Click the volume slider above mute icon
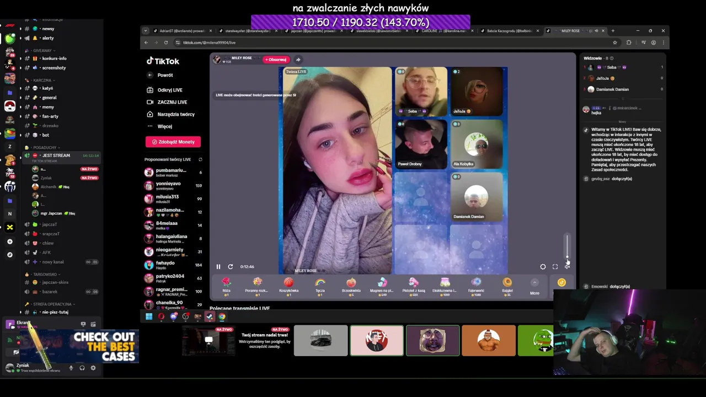The height and width of the screenshot is (397, 706). click(x=567, y=246)
